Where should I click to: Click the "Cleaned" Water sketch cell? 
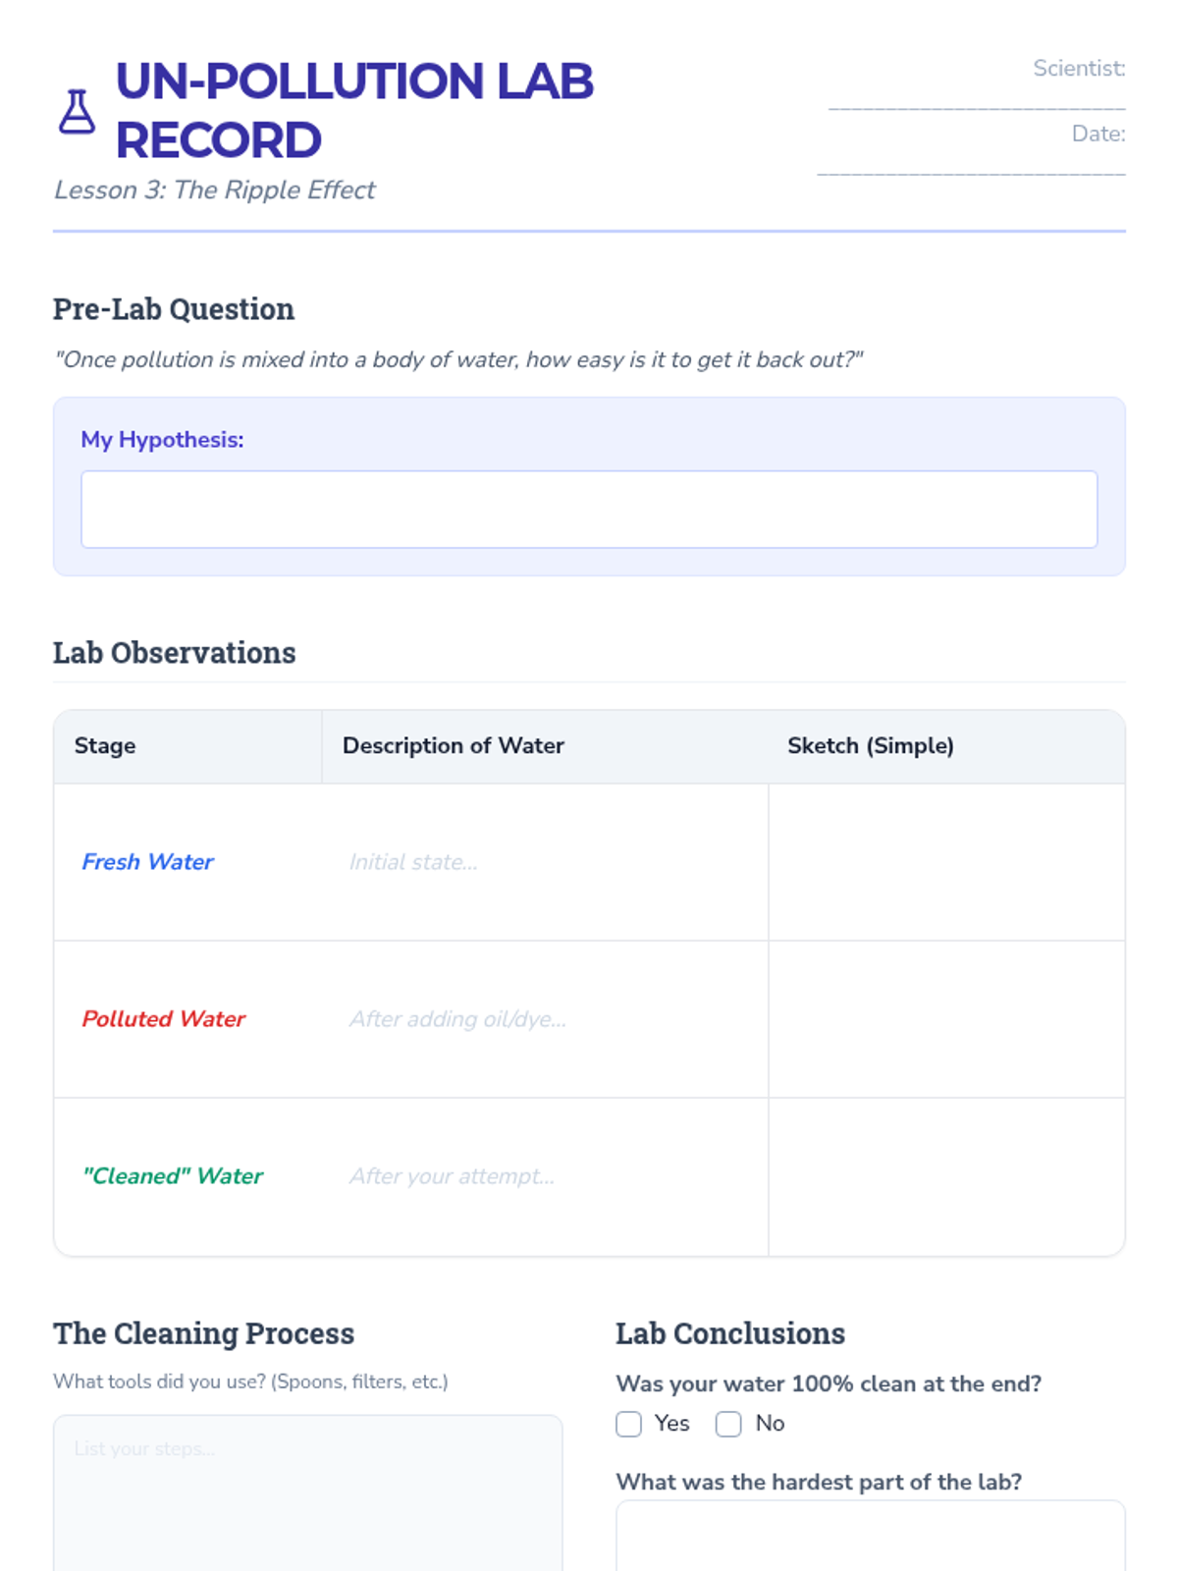point(946,1176)
